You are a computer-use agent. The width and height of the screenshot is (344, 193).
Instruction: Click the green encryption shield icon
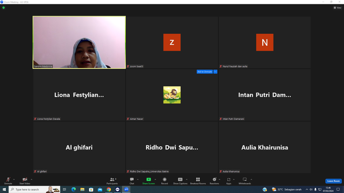click(x=4, y=8)
